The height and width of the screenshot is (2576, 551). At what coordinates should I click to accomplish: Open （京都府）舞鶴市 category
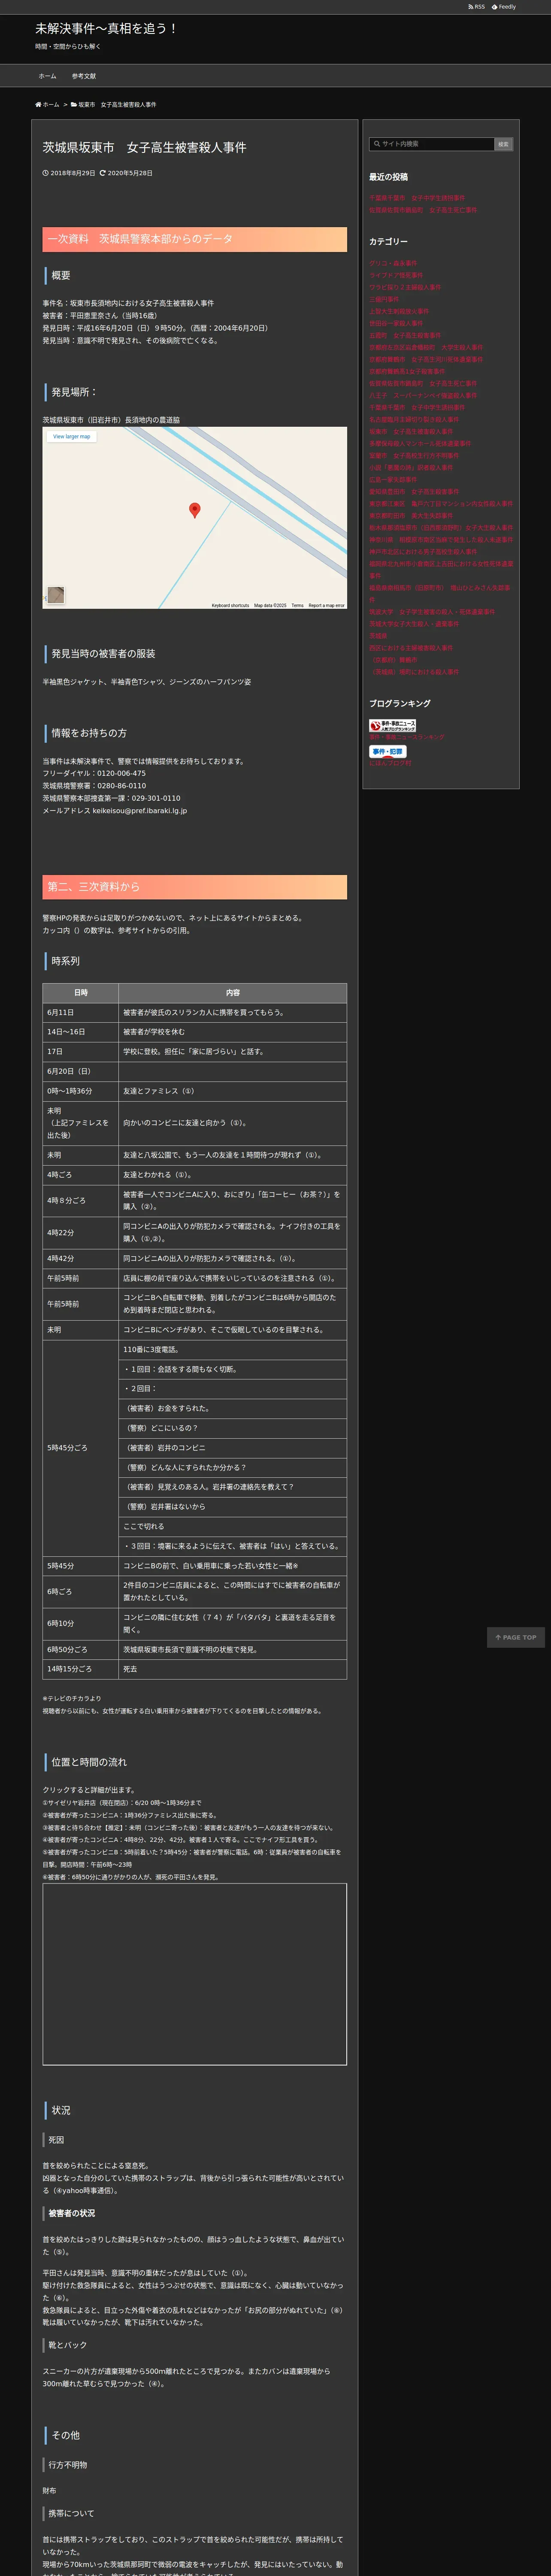click(x=393, y=659)
